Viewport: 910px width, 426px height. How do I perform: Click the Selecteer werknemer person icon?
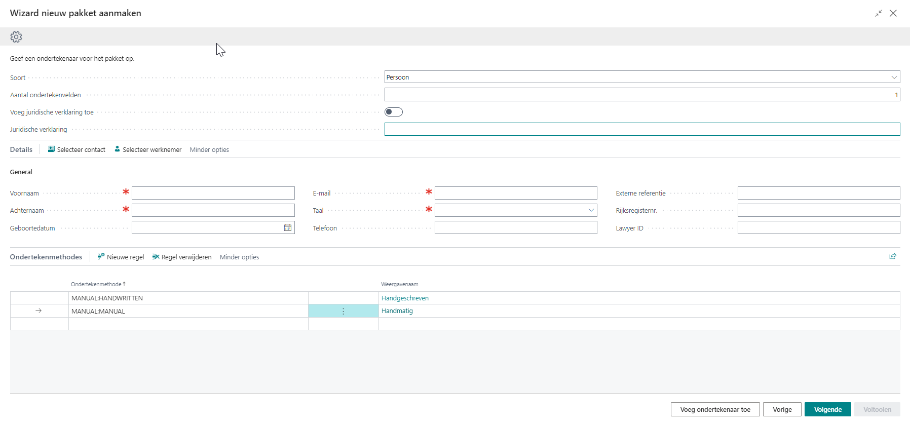point(117,149)
